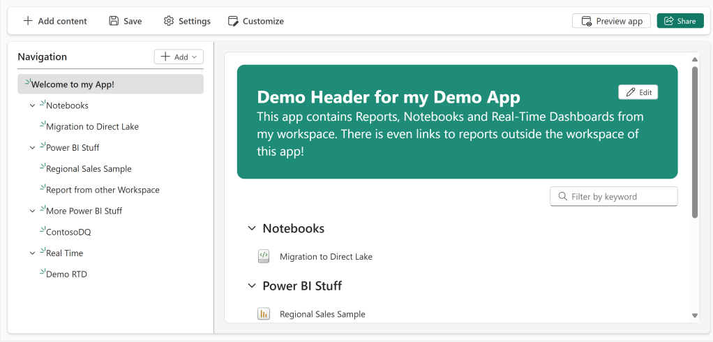Click the link icon before Report from other Workspace
The width and height of the screenshot is (713, 342).
(x=43, y=188)
